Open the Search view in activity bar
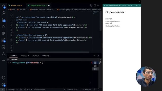This screenshot has width=162, height=91. coord(3,13)
